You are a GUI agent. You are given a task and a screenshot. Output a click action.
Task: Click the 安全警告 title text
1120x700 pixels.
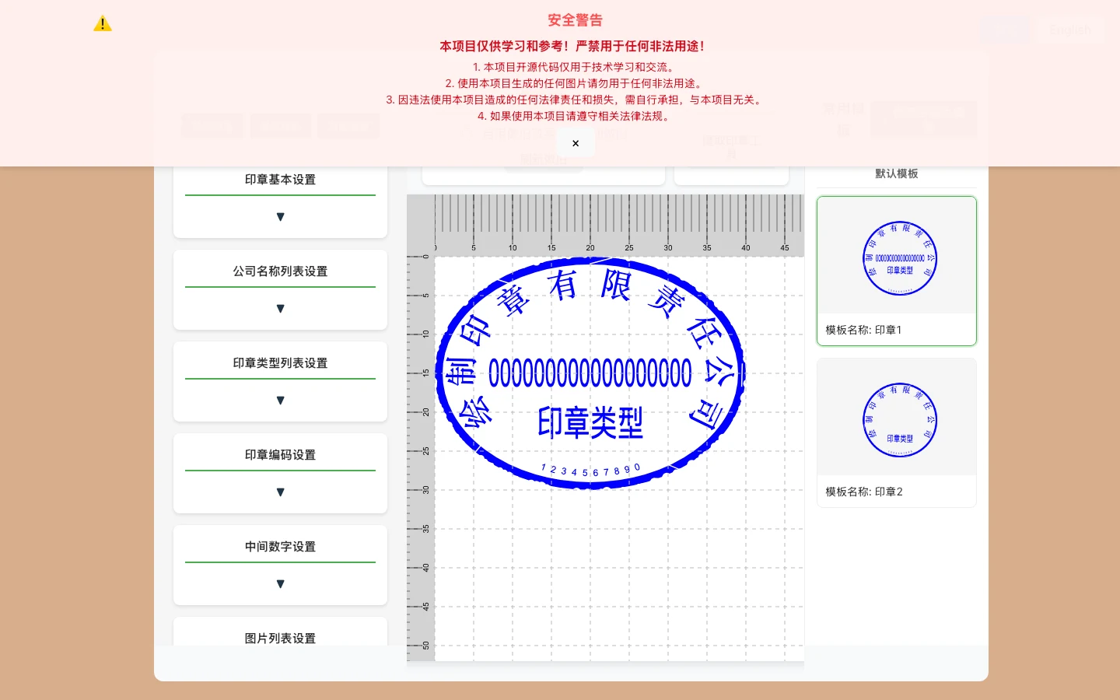click(576, 20)
